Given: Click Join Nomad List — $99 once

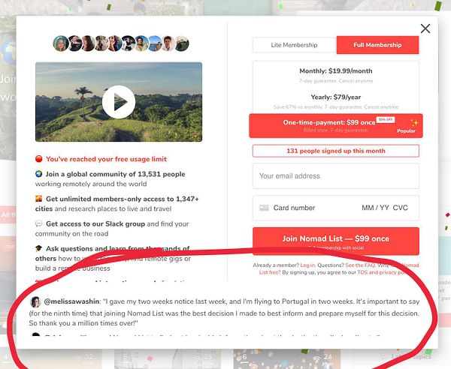Looking at the screenshot, I should (x=336, y=241).
